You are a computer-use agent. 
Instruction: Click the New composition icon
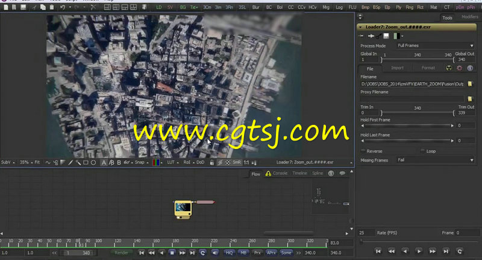click(x=5, y=7)
